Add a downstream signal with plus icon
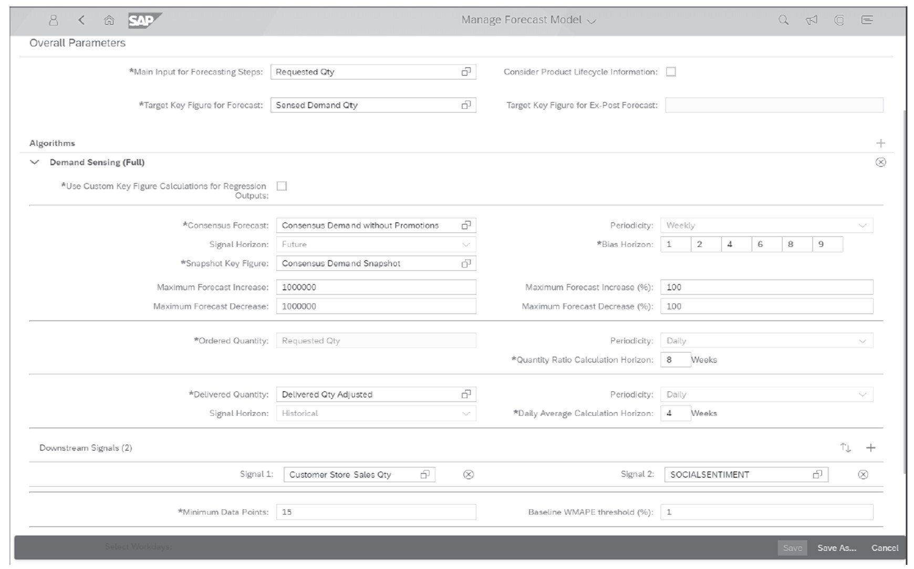 pyautogui.click(x=871, y=448)
